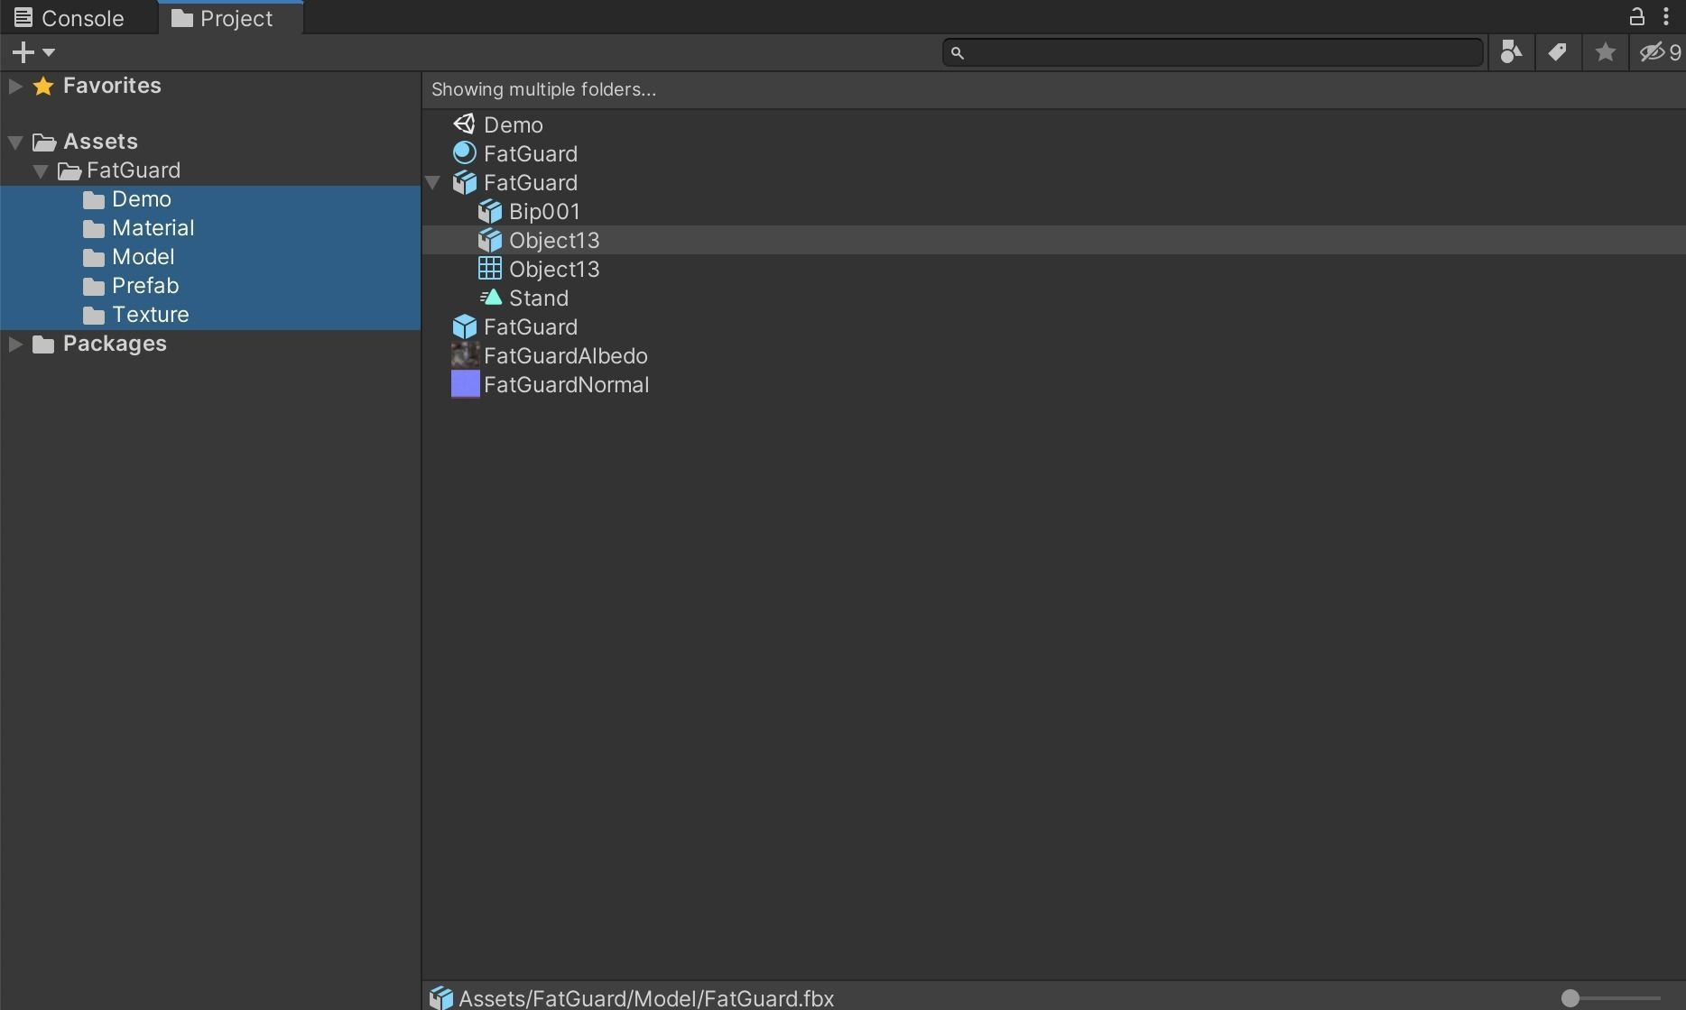Select the FatGuard prefab below Stand
Viewport: 1686px width, 1010px height.
click(x=1054, y=326)
